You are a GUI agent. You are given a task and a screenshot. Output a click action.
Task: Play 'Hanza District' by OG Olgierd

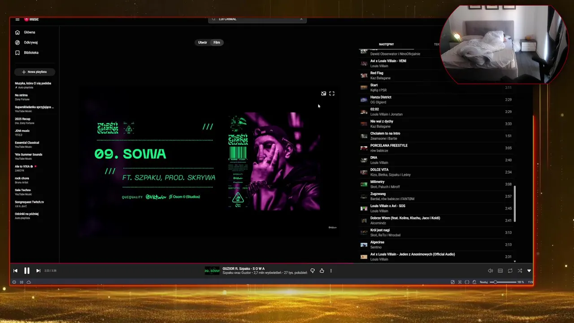[437, 100]
